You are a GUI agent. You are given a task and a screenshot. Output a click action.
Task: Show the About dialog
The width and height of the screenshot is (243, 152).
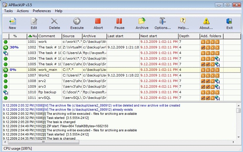click(206, 24)
